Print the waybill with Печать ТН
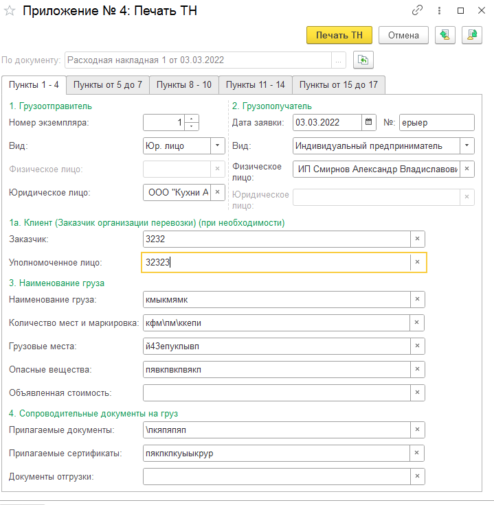494x505 pixels. (339, 35)
